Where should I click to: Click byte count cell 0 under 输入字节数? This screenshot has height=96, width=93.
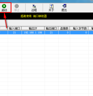[79, 33]
